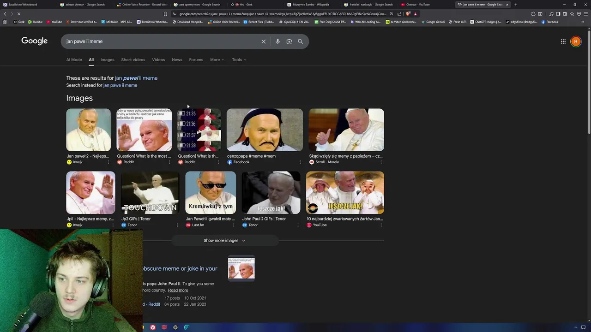Viewport: 591px width, 332px height.
Task: Open the Google Gemini bookmark
Action: click(x=433, y=22)
